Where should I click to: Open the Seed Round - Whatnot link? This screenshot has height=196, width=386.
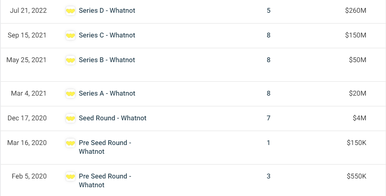coord(112,118)
